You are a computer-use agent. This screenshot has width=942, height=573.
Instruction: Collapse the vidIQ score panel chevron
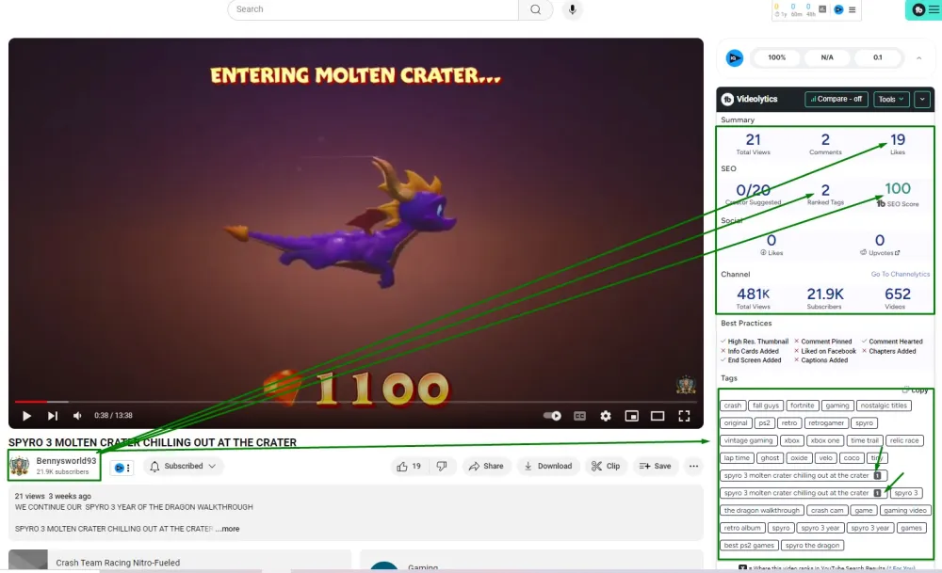point(918,58)
